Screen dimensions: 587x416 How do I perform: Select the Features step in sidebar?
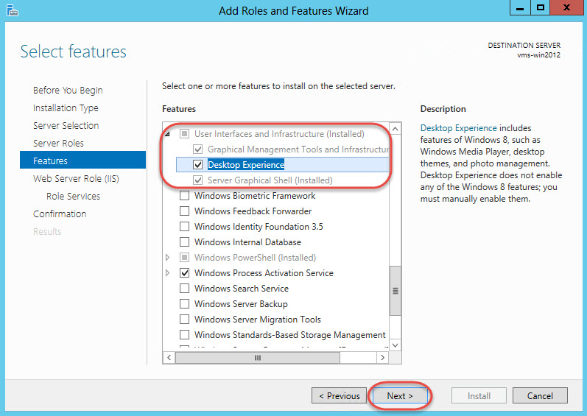tap(82, 160)
